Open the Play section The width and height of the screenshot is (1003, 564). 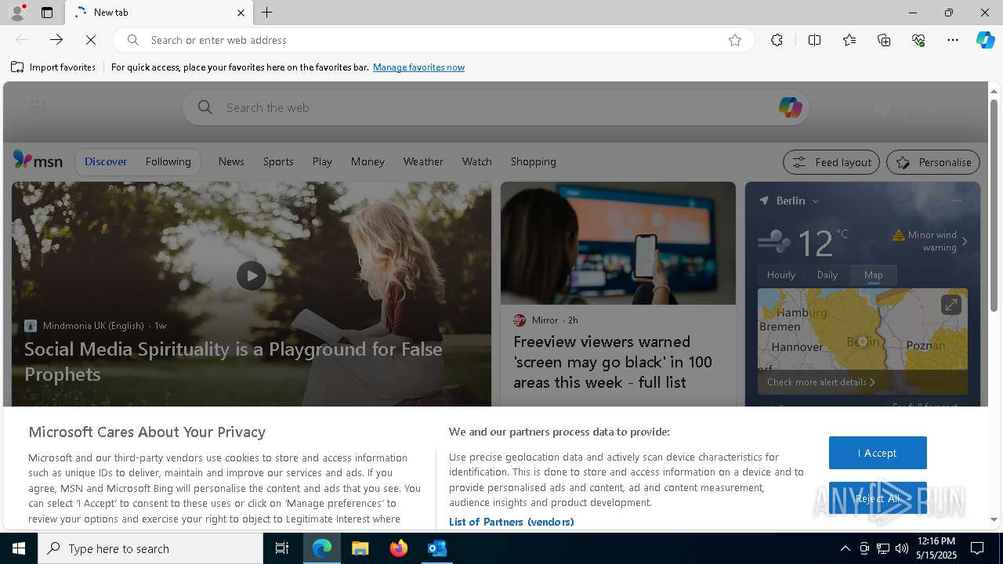pos(322,161)
